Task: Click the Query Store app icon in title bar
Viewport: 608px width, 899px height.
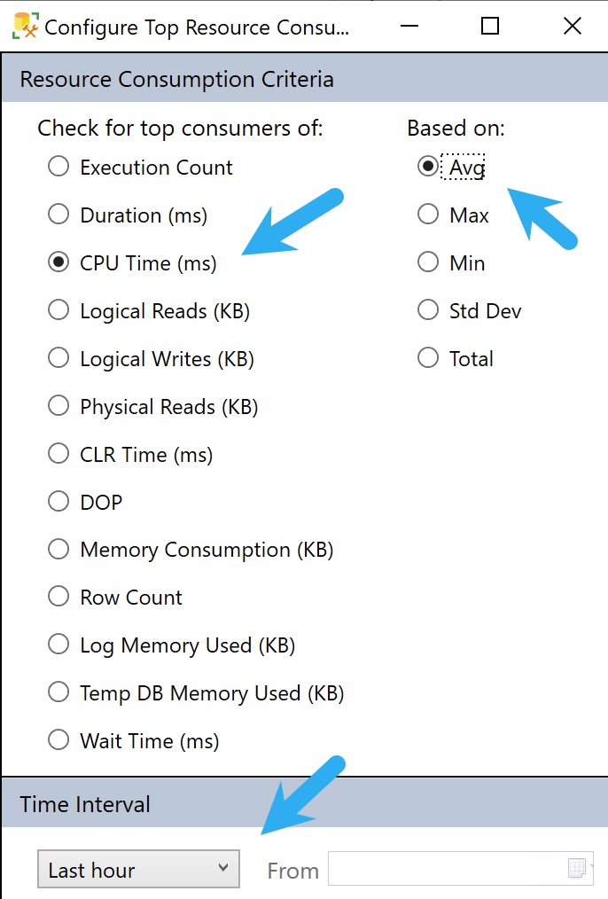Action: pos(25,26)
